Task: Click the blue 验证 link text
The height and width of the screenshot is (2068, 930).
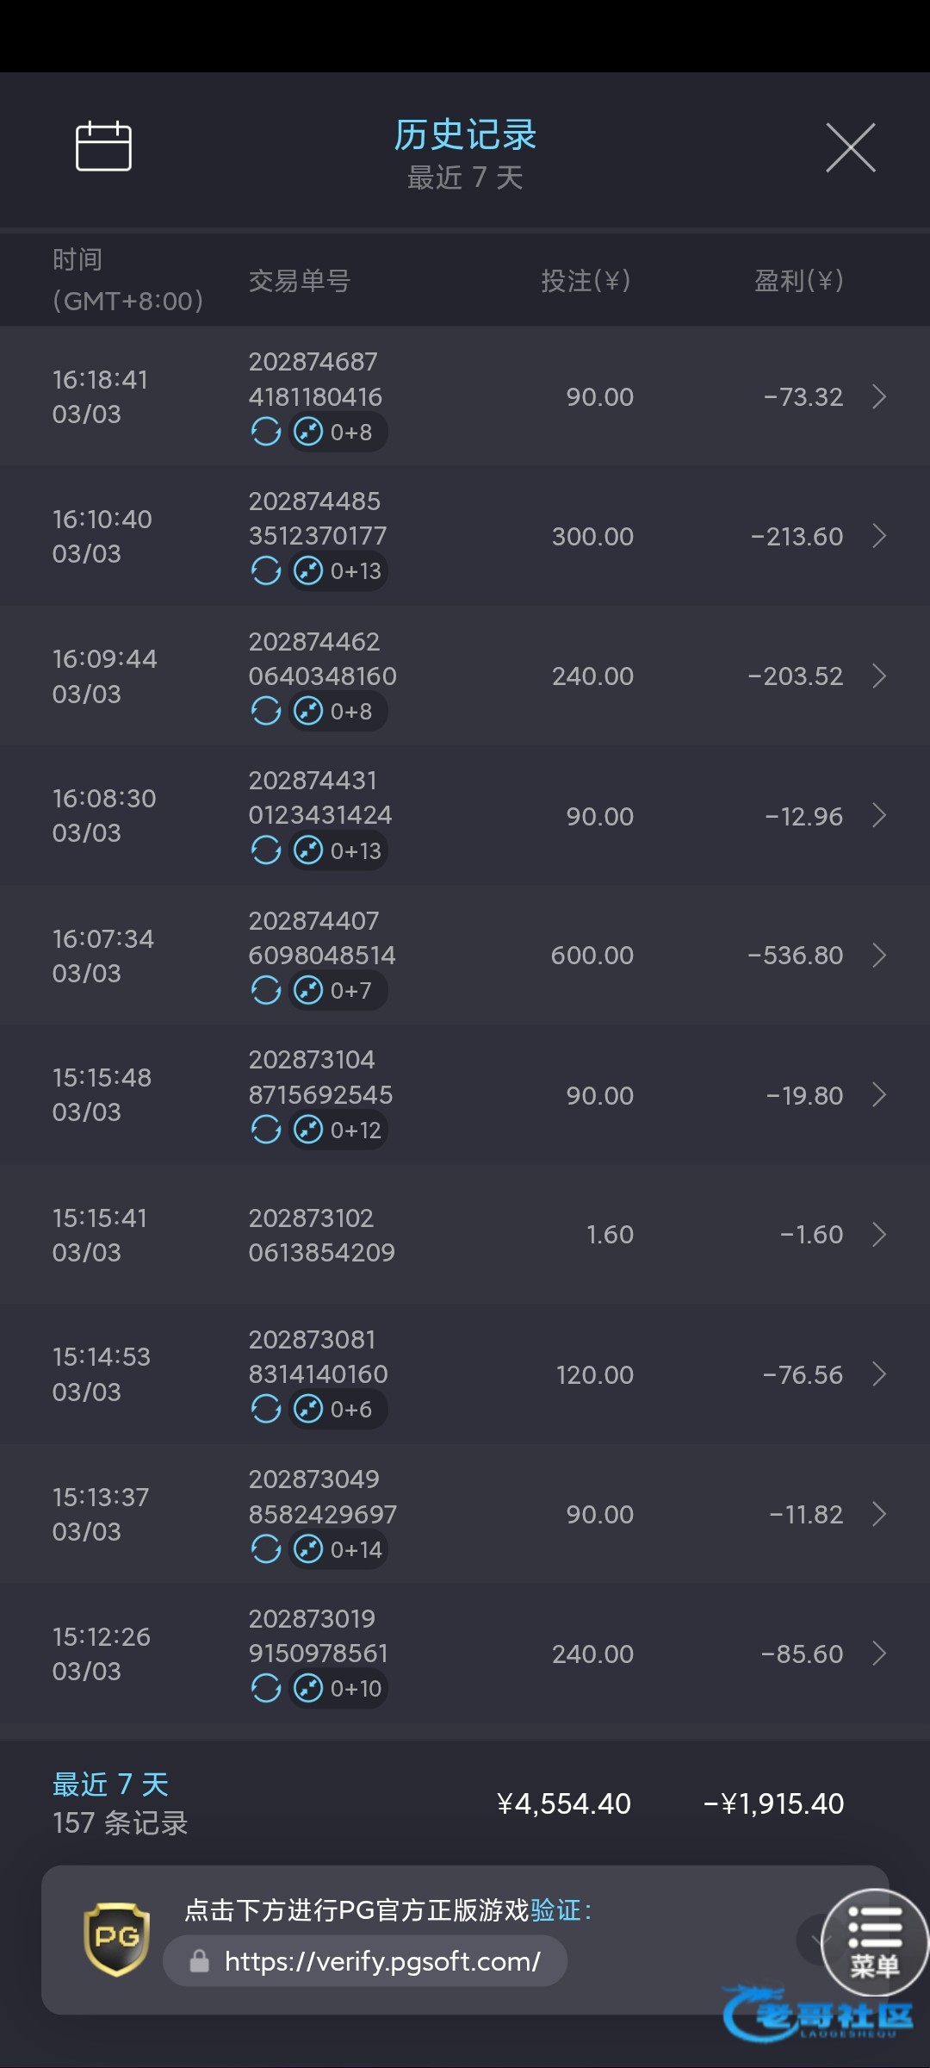Action: click(555, 1910)
